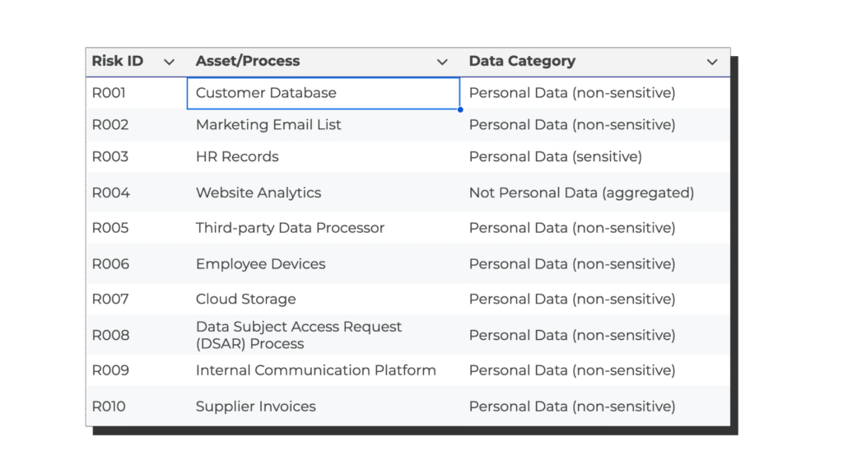
Task: Select the HR Records cell
Action: 237,156
